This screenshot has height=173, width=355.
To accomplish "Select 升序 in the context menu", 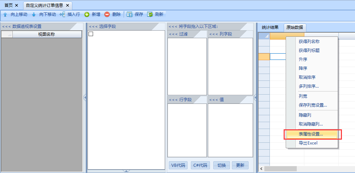I will pos(313,60).
